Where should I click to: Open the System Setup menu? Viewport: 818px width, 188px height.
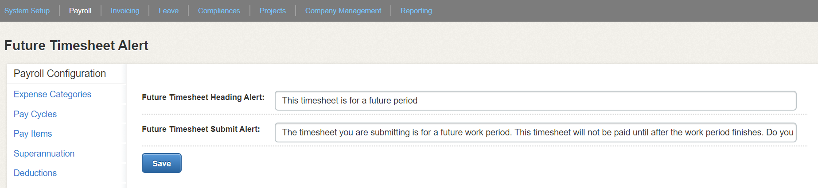[27, 11]
